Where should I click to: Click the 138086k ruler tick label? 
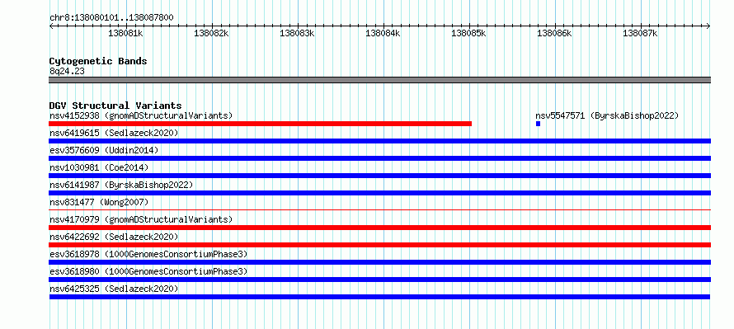coord(554,34)
